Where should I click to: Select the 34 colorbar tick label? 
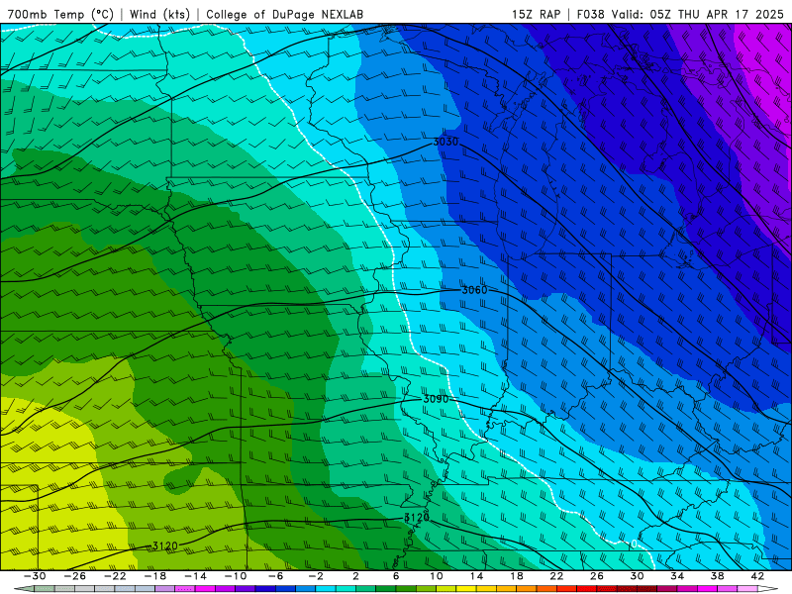click(677, 576)
